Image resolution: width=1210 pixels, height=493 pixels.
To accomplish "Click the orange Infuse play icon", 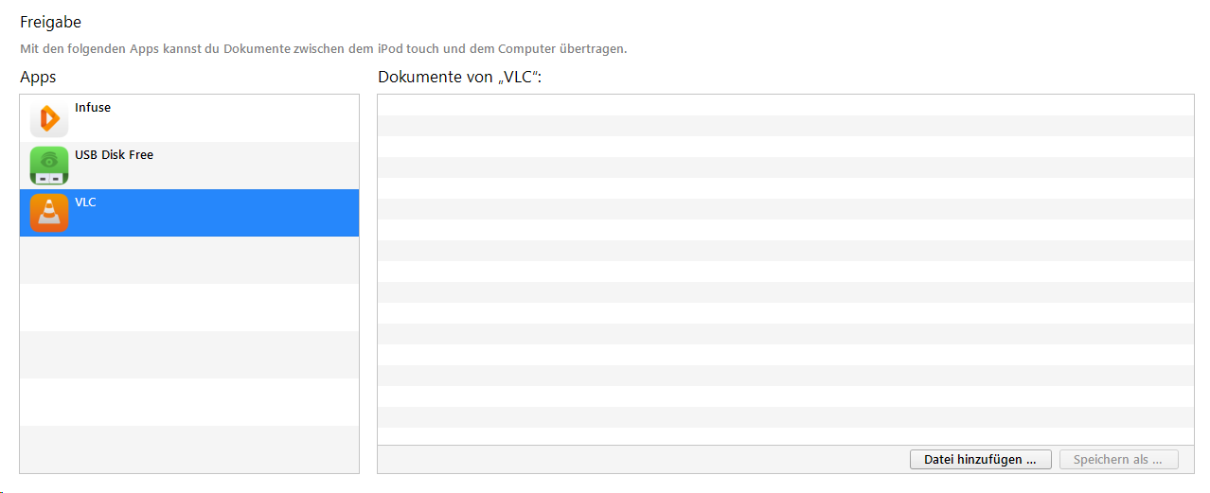I will click(49, 118).
